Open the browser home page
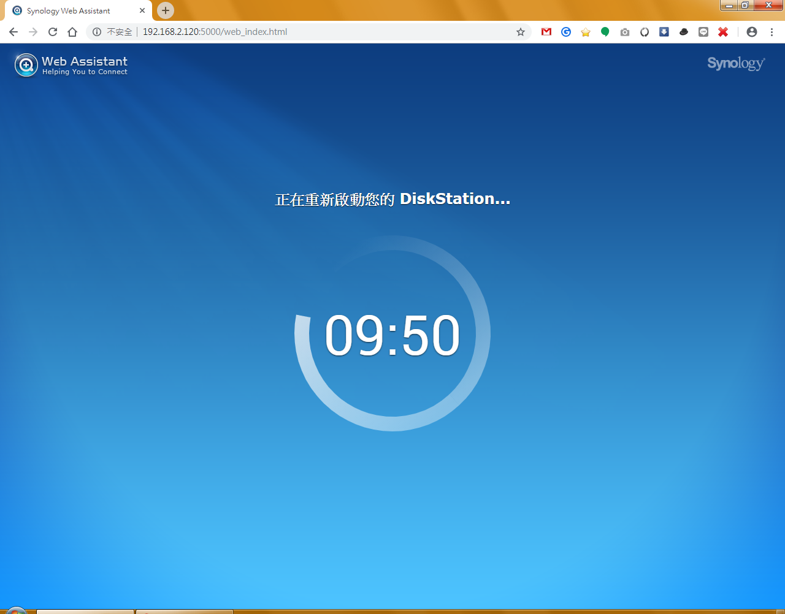Image resolution: width=785 pixels, height=614 pixels. click(x=72, y=32)
